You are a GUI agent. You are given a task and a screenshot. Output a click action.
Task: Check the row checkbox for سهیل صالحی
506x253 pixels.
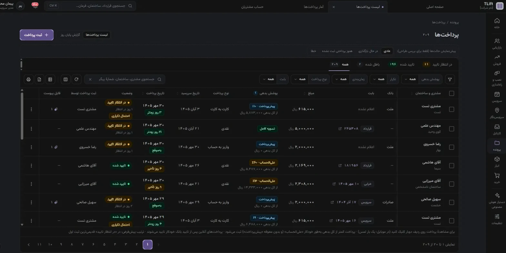point(451,202)
